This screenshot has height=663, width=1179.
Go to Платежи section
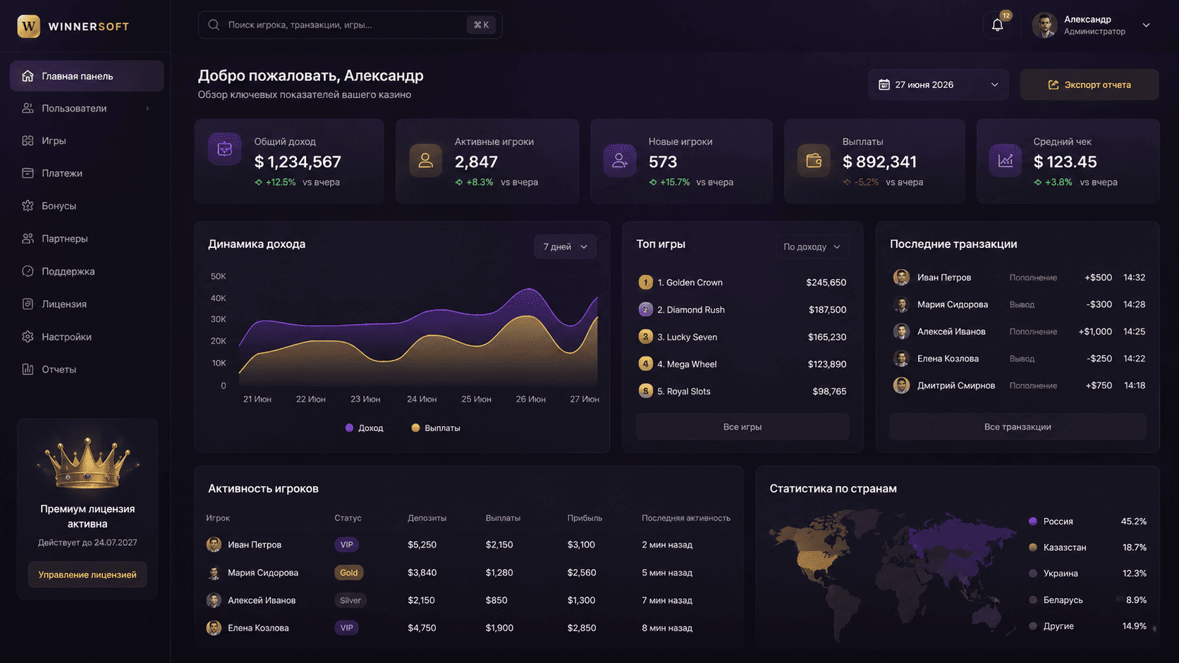pyautogui.click(x=87, y=173)
